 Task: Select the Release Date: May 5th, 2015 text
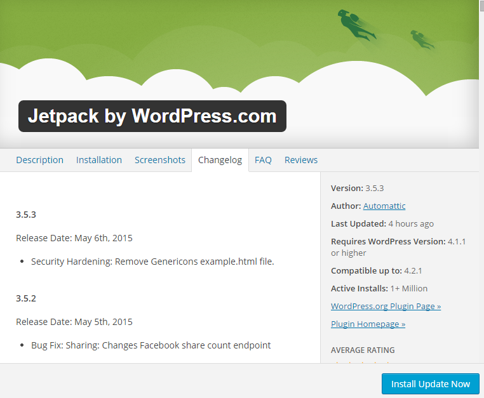pyautogui.click(x=74, y=322)
